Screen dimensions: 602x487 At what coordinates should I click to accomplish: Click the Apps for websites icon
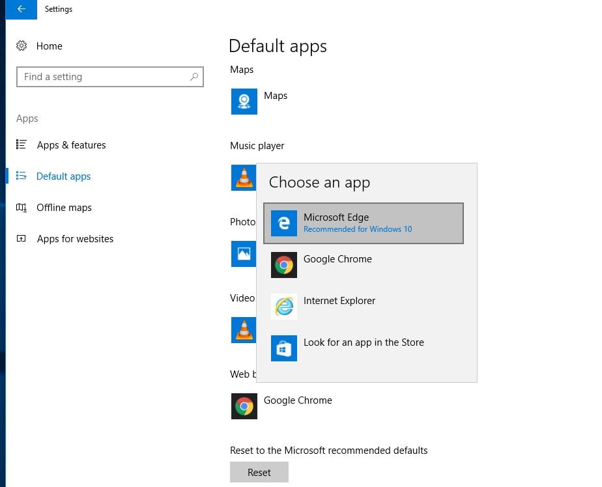[x=21, y=239]
